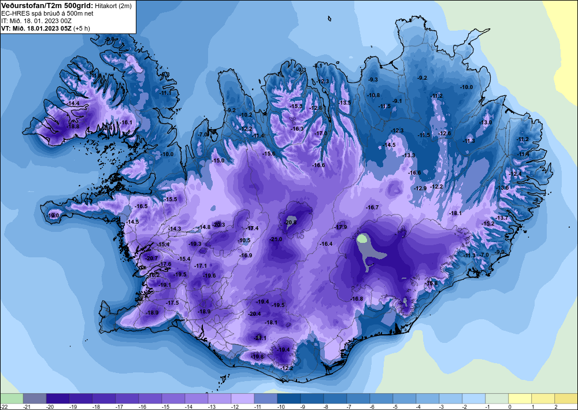Click the title 'Veðurstofan/T2m 500grid: Hitakort (2m)'
Viewport: 578px width, 410px height.
pyautogui.click(x=66, y=5)
